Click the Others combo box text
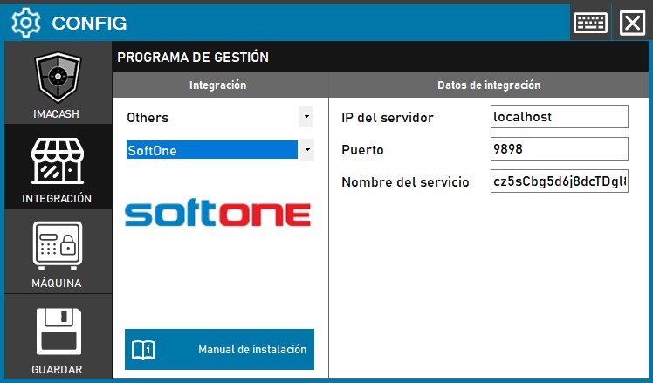The height and width of the screenshot is (383, 653). point(210,117)
